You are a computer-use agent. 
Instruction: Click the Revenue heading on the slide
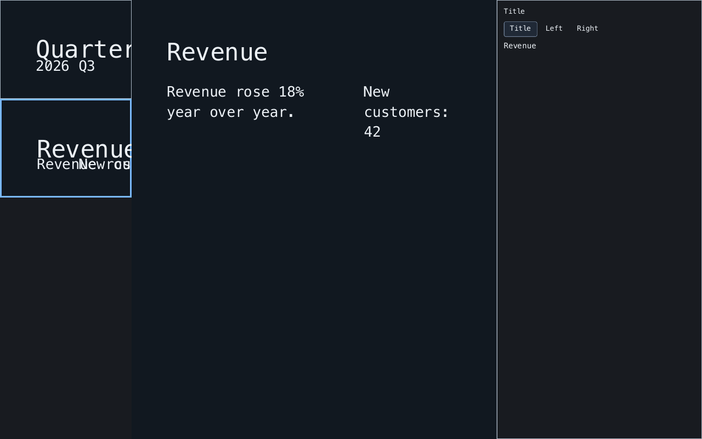[x=217, y=52]
